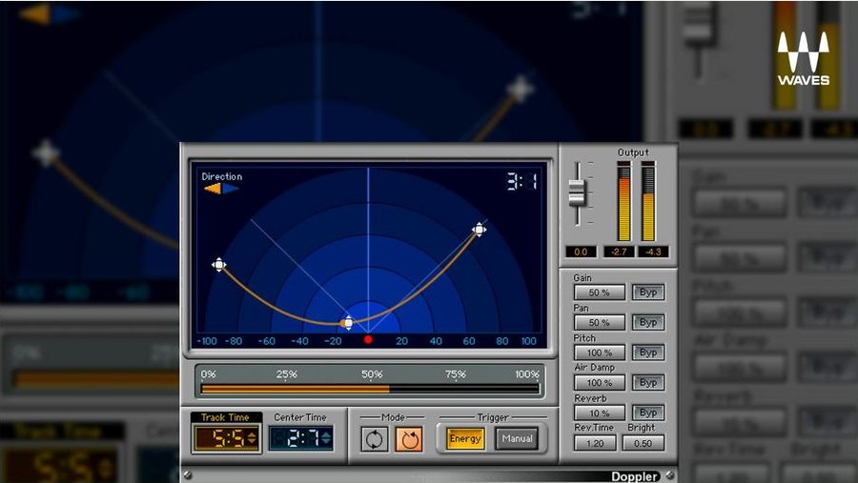This screenshot has width=858, height=483.
Task: Select the path end point handle on right
Action: point(480,230)
